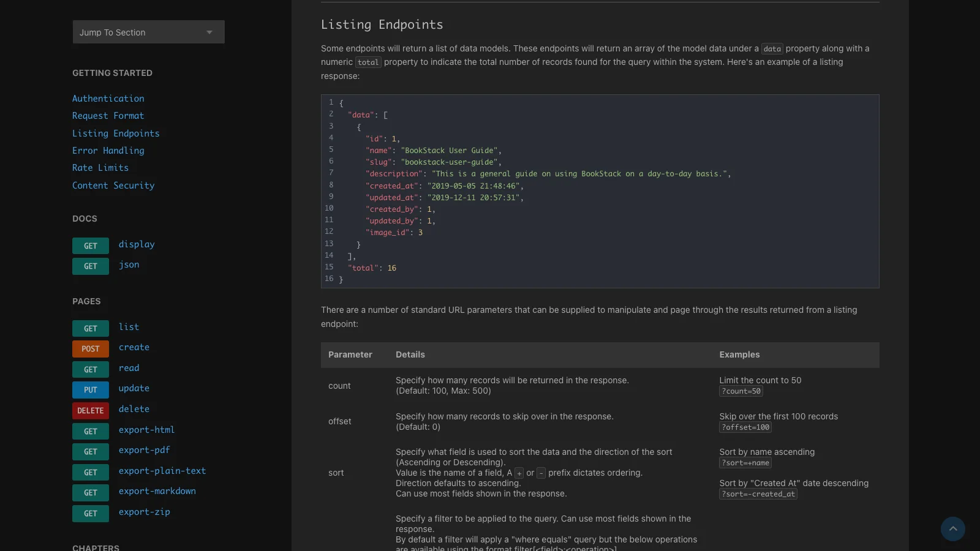The image size is (980, 551).
Task: Click the inline "total" code tag
Action: point(368,62)
